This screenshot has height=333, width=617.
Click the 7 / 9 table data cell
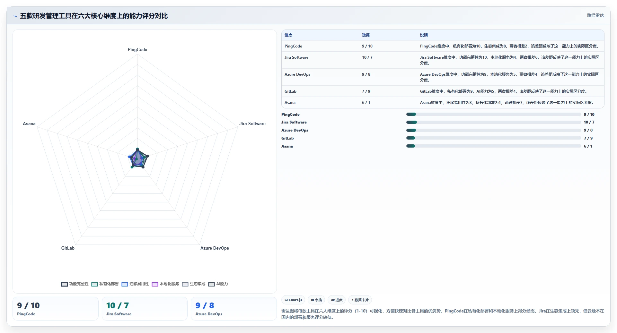[x=366, y=91]
